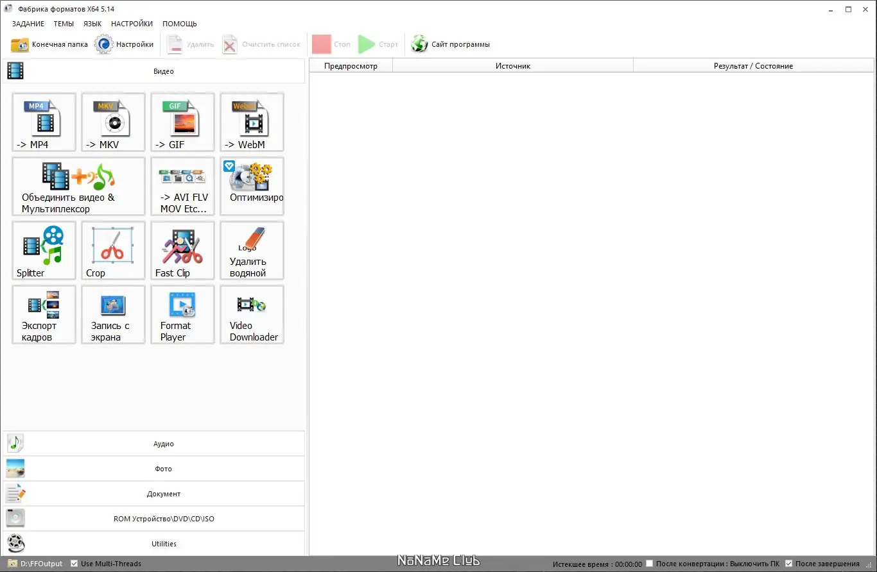The width and height of the screenshot is (877, 572).
Task: Expand the ROM Устройство\DVD\CD\ISO section
Action: click(x=154, y=518)
